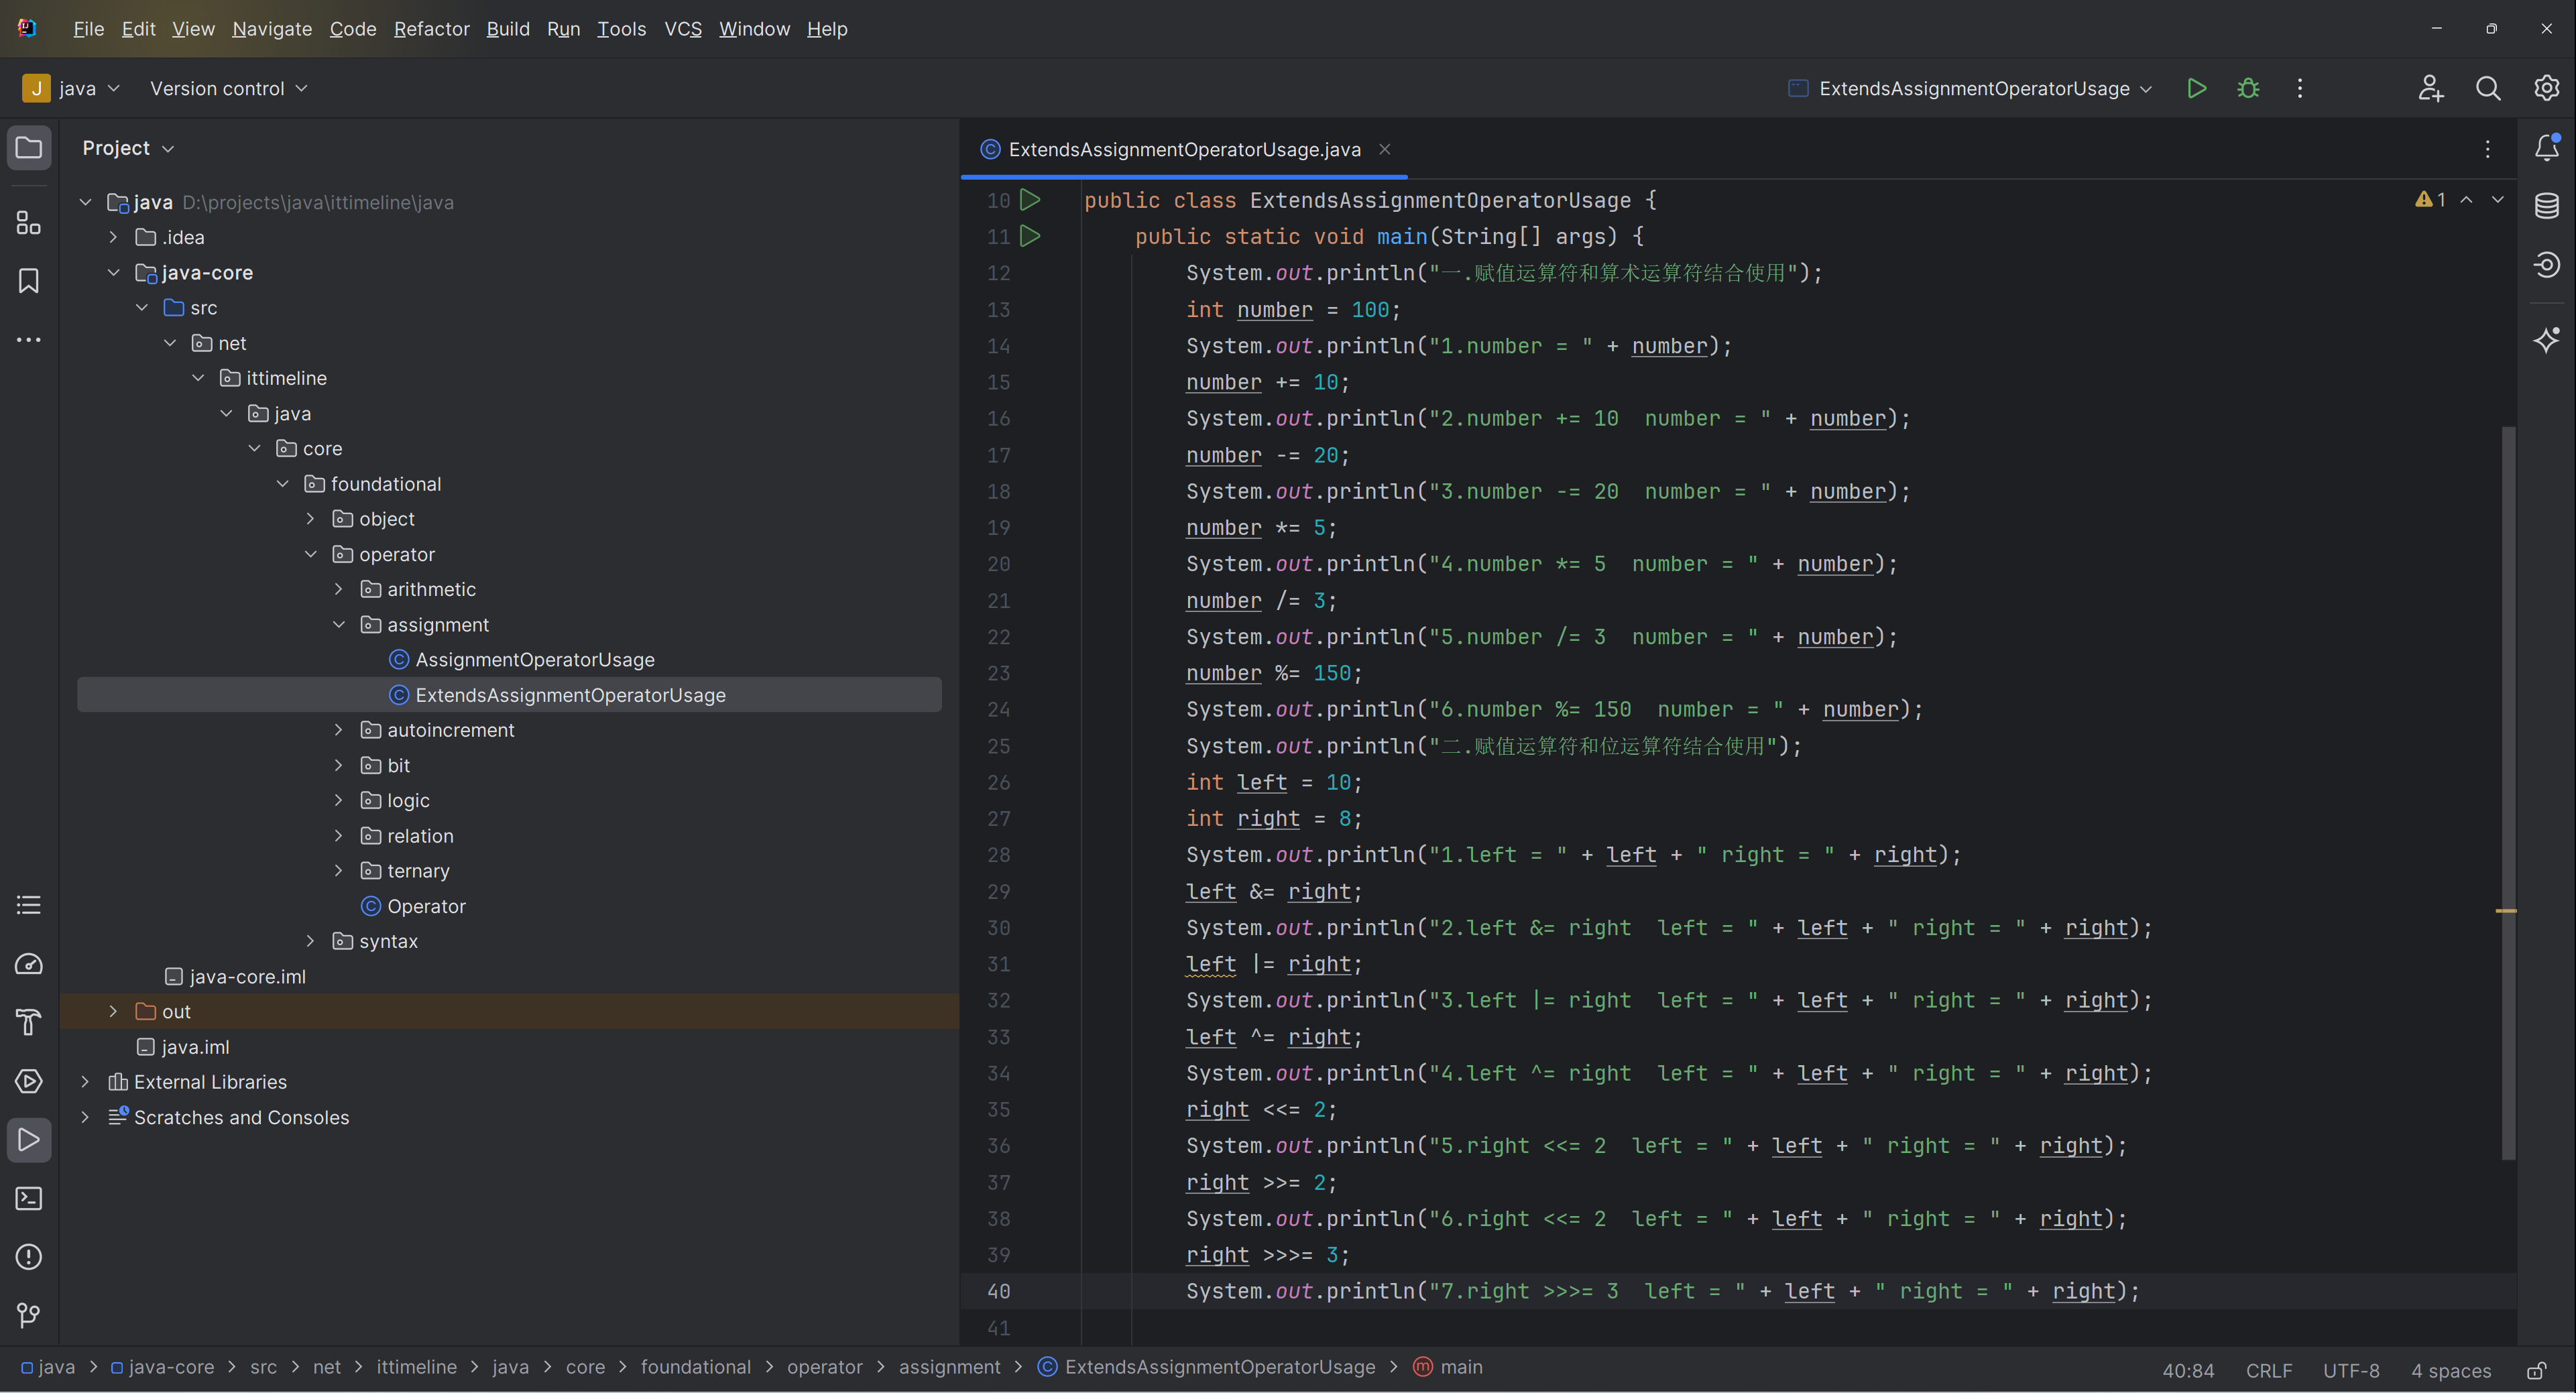Open the Profiler tool window icon
Screen dimensions: 2576x1393
point(29,964)
